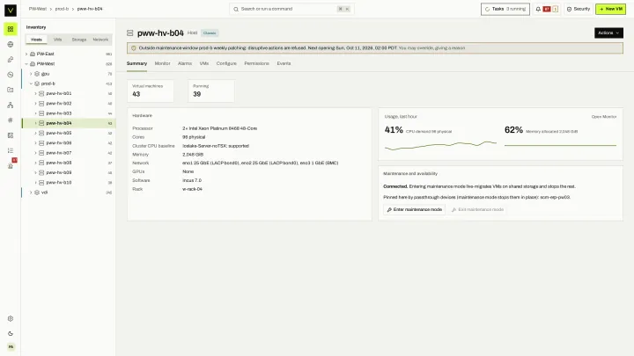Screen dimensions: 634x356
Task: Expand host pww-hv-b08 in tree
Action: coord(35,163)
